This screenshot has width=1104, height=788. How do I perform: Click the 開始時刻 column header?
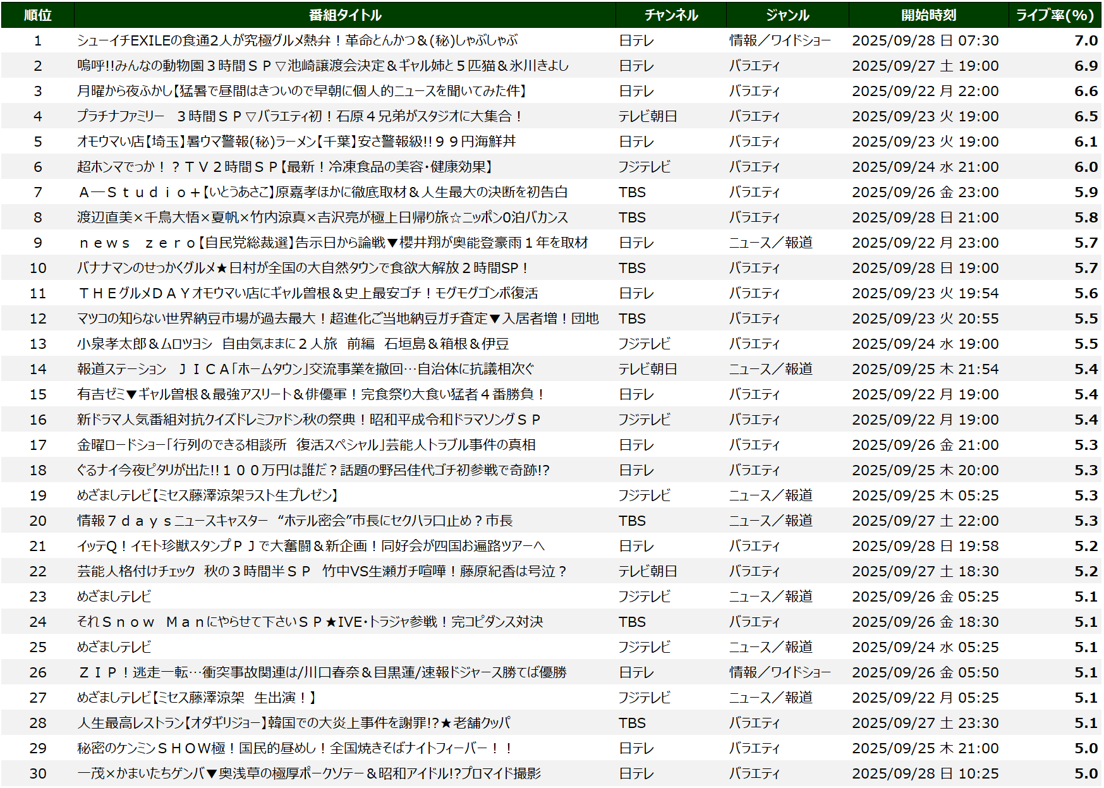[x=928, y=15]
